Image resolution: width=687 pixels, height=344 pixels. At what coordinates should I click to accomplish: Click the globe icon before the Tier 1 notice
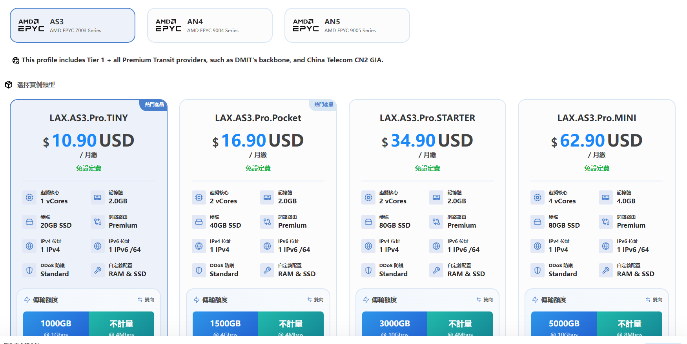click(x=16, y=60)
